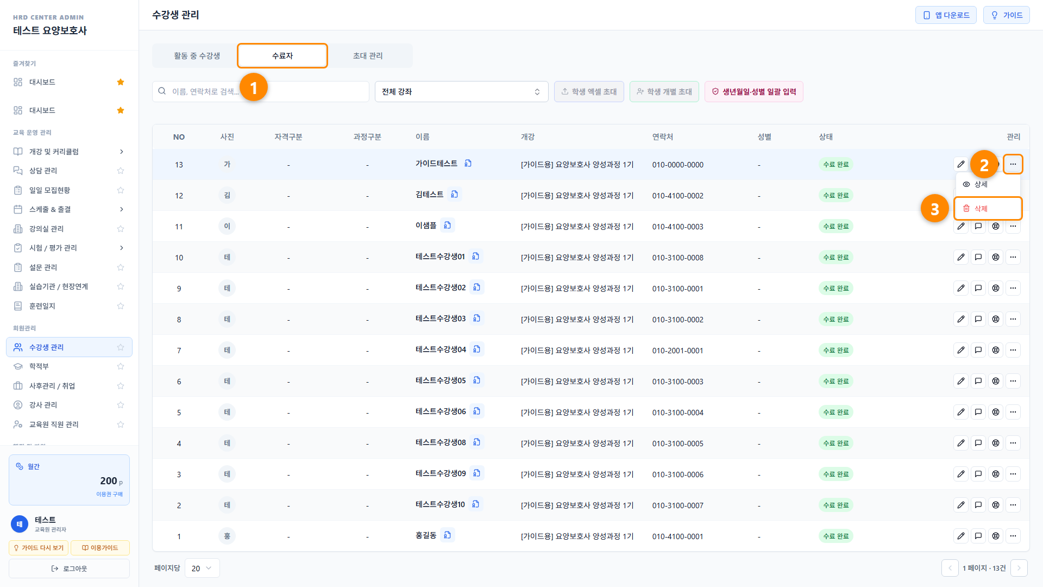Click the pencil edit icon for 테스트수강생01
This screenshot has height=587, width=1043.
click(x=961, y=257)
